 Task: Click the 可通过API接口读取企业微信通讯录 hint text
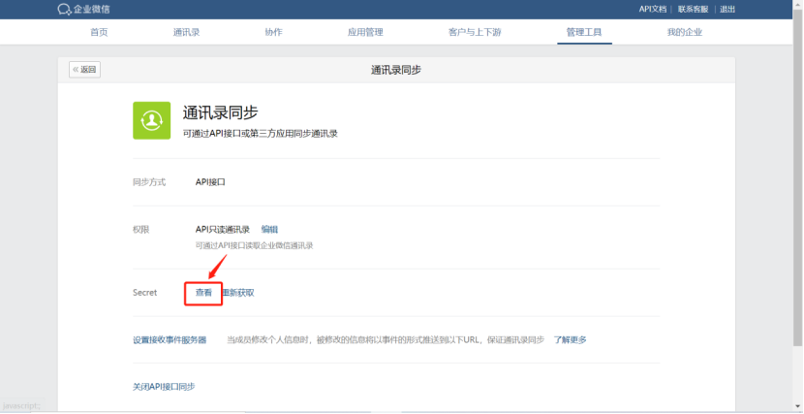[x=255, y=245]
